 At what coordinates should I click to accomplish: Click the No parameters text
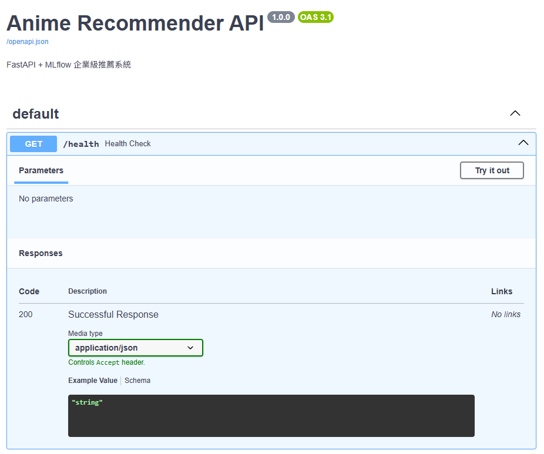pyautogui.click(x=46, y=199)
